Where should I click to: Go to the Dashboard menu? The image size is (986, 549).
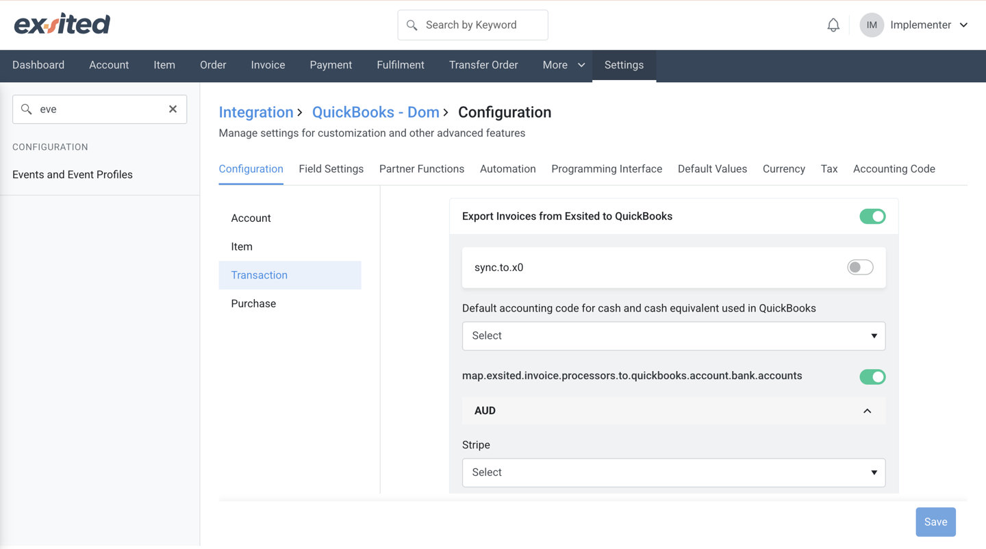[x=38, y=65]
